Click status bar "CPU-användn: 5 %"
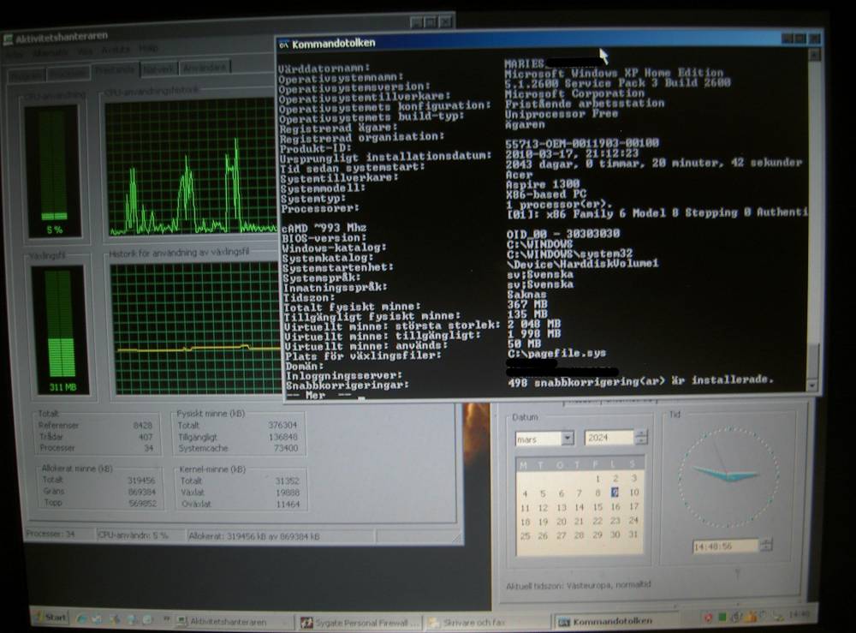Viewport: 856px width, 633px height. pyautogui.click(x=133, y=535)
